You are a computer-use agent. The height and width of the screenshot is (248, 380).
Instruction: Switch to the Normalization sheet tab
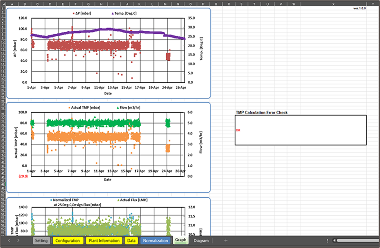[155, 241]
